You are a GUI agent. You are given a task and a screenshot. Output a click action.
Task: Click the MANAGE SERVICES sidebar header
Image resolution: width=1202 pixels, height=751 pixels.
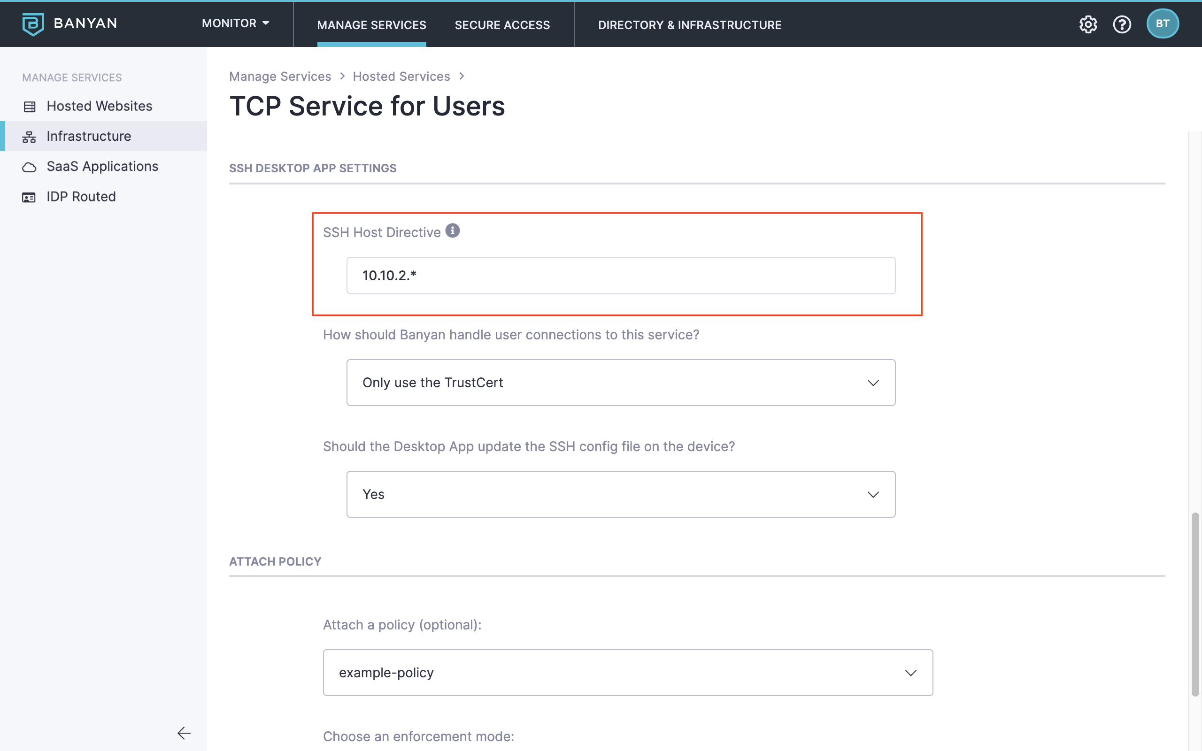(x=72, y=77)
